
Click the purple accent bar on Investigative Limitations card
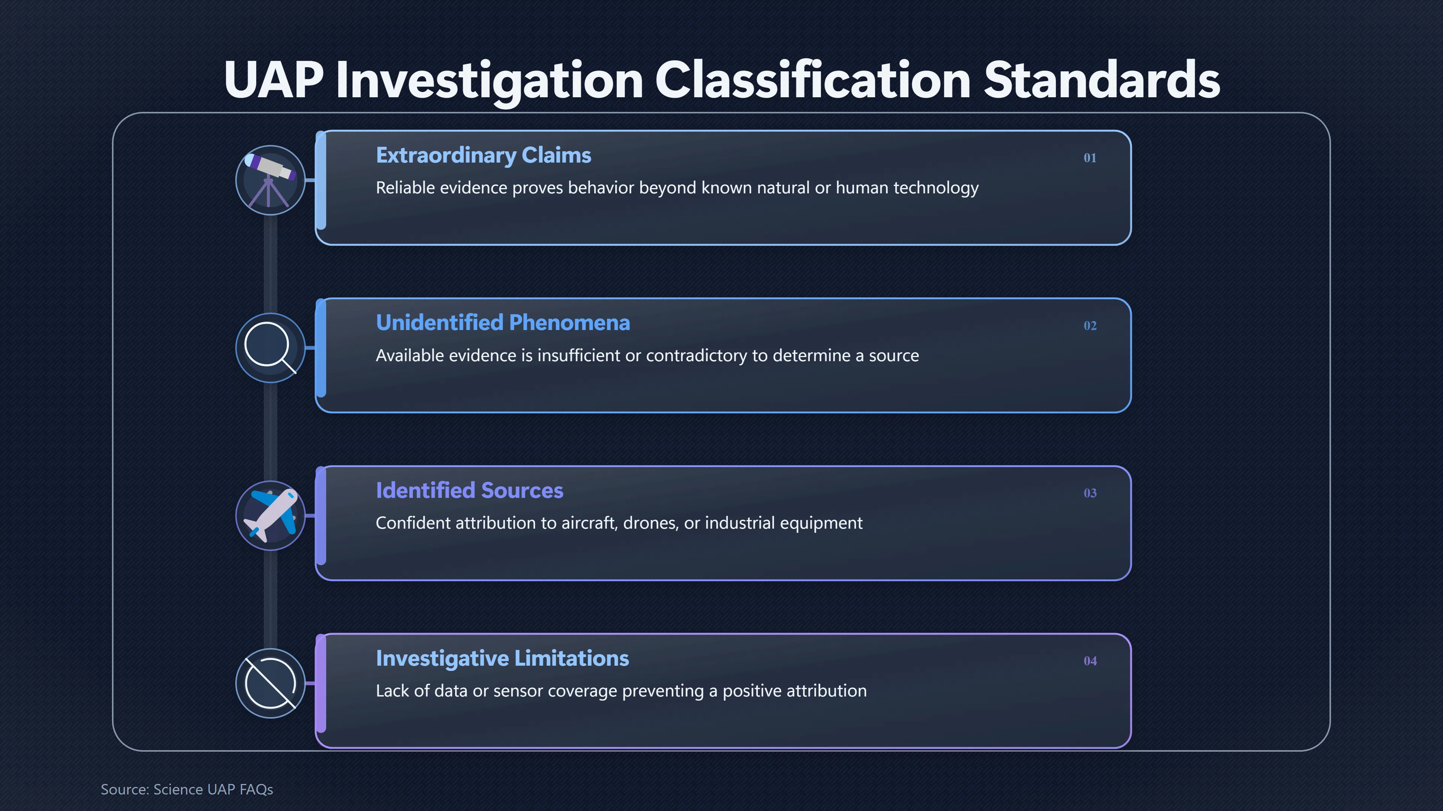pyautogui.click(x=321, y=683)
